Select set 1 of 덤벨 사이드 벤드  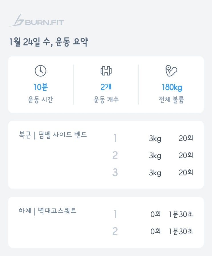pyautogui.click(x=115, y=138)
